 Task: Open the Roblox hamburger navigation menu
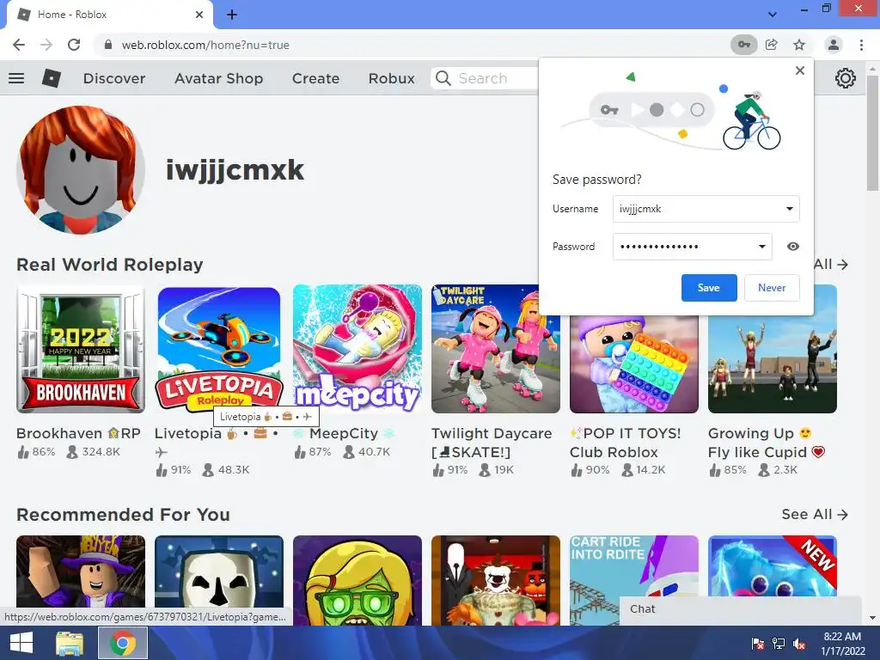(x=16, y=78)
